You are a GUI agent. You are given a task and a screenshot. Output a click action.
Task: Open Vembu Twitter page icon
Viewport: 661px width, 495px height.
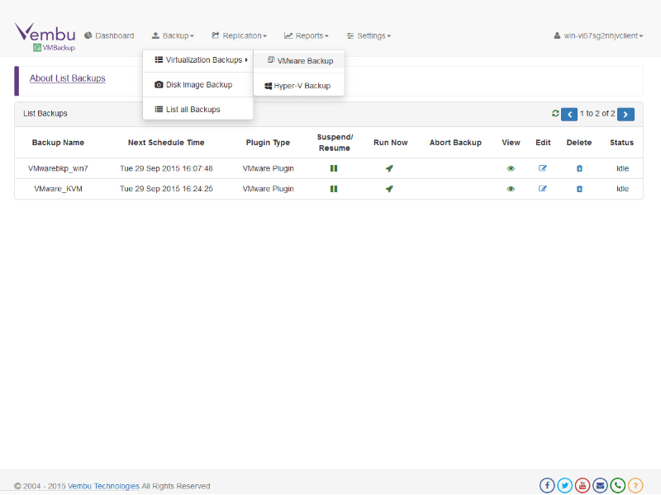point(565,486)
